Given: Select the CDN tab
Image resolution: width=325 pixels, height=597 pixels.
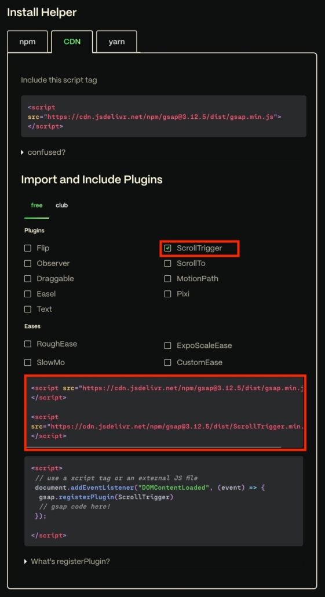Looking at the screenshot, I should click(x=72, y=42).
